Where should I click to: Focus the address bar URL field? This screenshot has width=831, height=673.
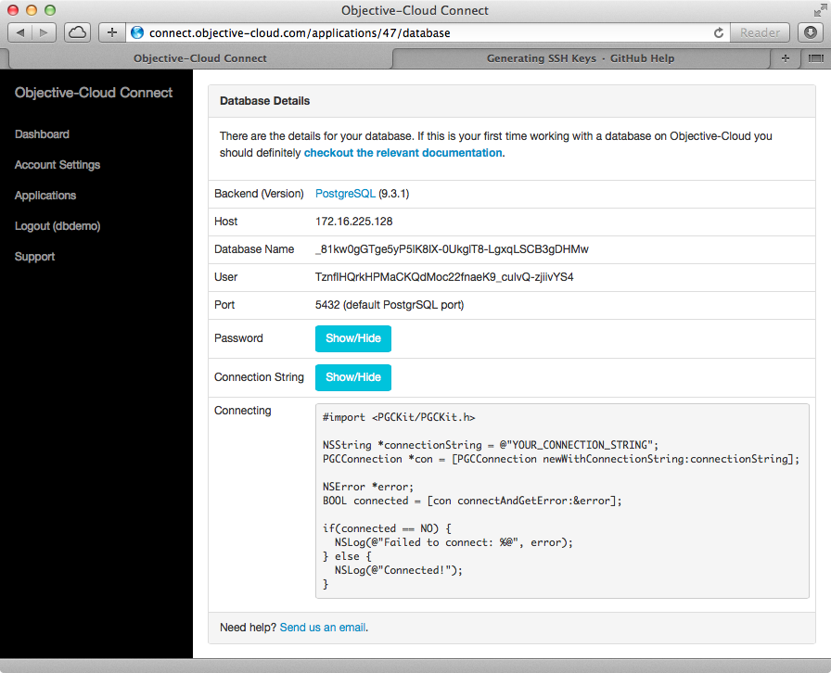(428, 32)
